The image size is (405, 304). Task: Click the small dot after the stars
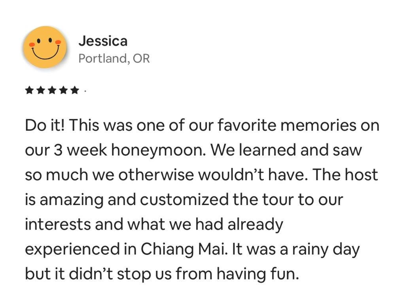click(85, 91)
